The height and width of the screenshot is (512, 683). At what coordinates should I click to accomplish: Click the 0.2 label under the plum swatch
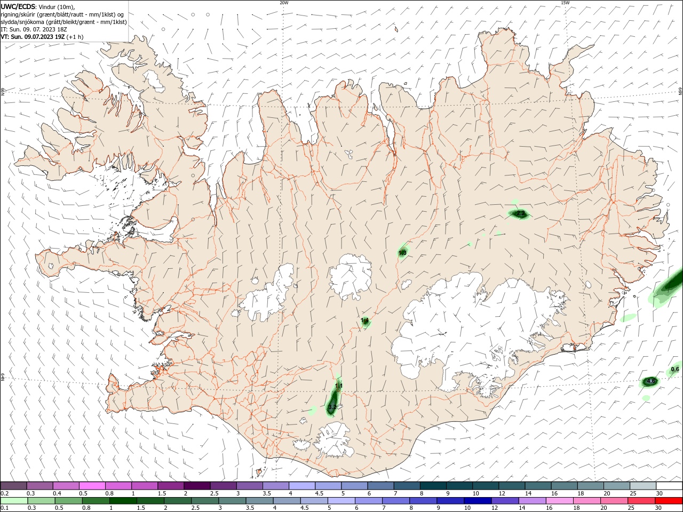(4, 493)
